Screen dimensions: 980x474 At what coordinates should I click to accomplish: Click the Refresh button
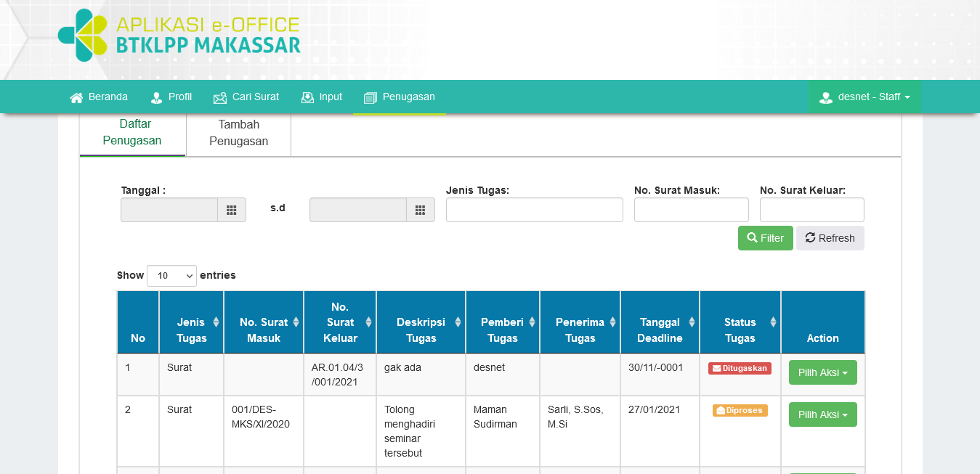(x=830, y=238)
